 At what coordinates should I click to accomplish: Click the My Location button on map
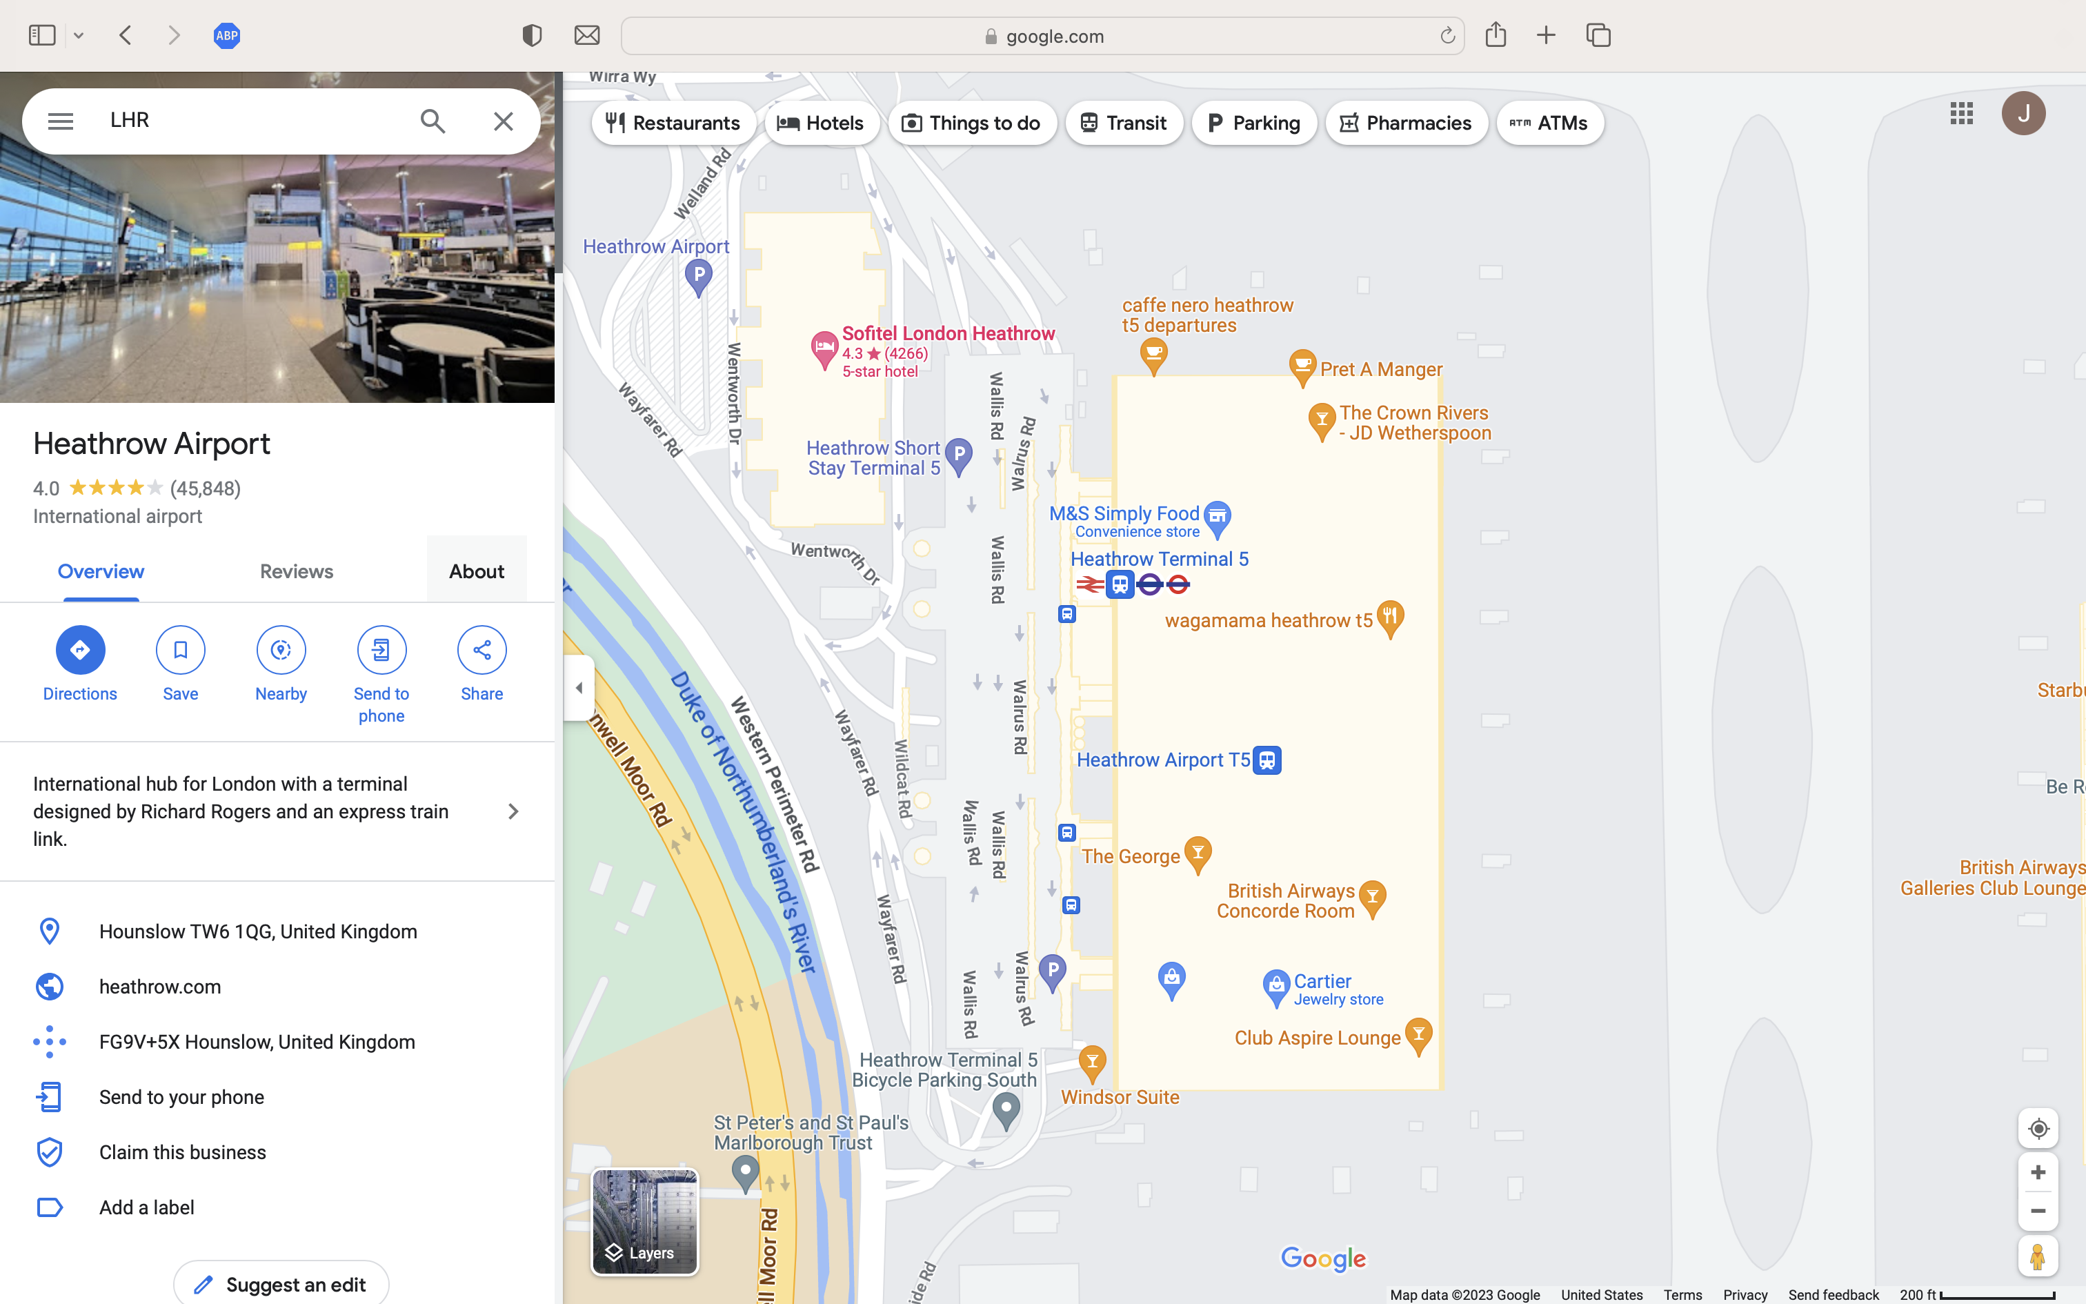point(2038,1128)
